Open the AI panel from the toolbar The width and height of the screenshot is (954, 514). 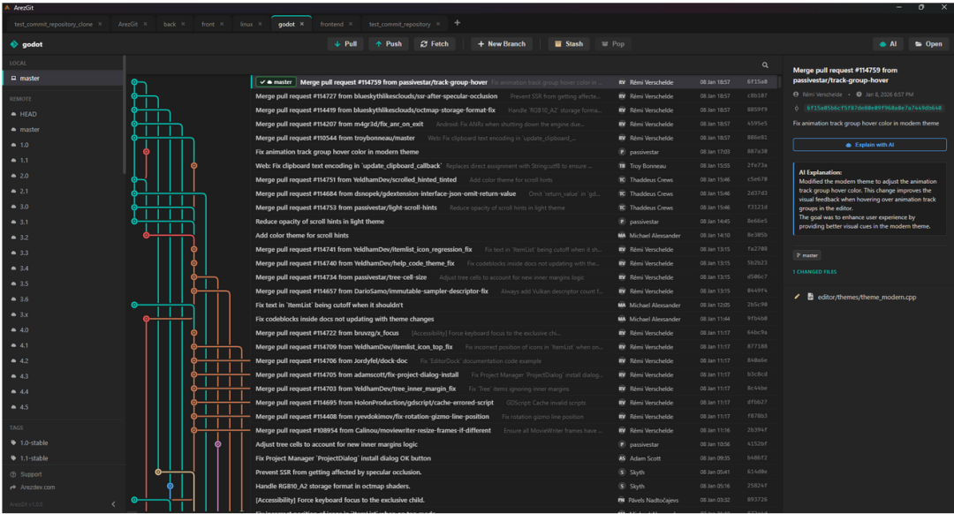coord(888,43)
